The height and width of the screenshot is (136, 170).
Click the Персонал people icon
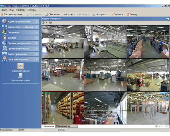point(4,32)
